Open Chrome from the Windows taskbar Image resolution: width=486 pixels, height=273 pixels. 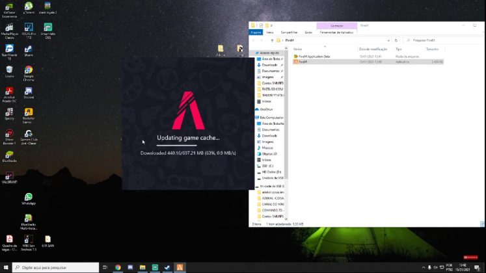coord(118,267)
